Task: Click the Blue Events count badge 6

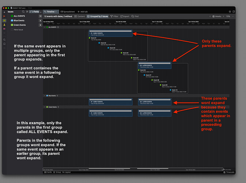Action: click(40, 20)
